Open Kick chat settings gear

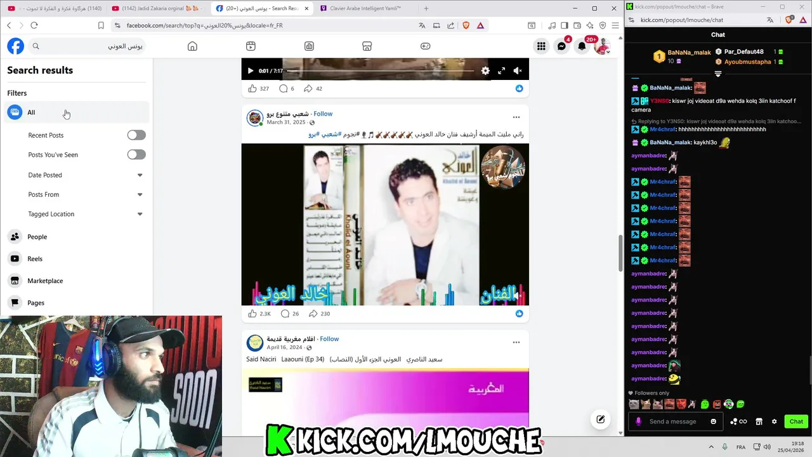click(774, 421)
